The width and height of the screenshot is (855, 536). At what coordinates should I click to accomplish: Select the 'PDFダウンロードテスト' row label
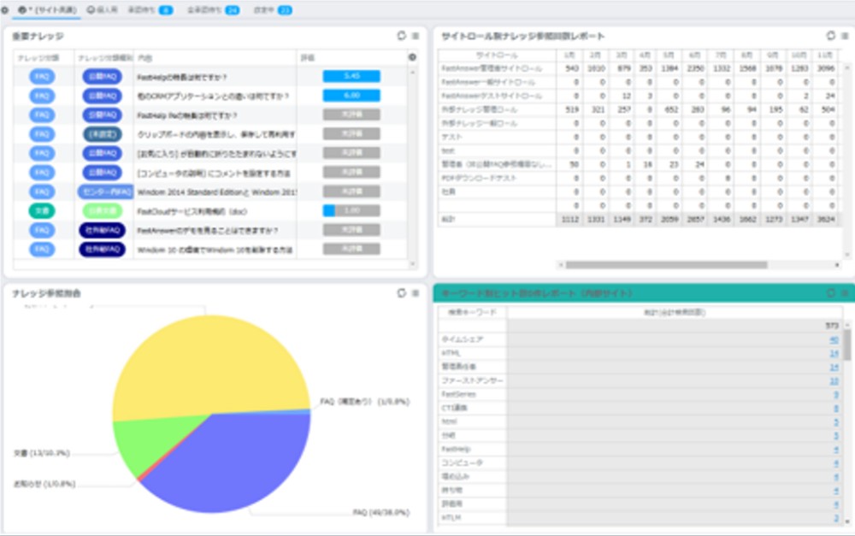click(x=479, y=178)
